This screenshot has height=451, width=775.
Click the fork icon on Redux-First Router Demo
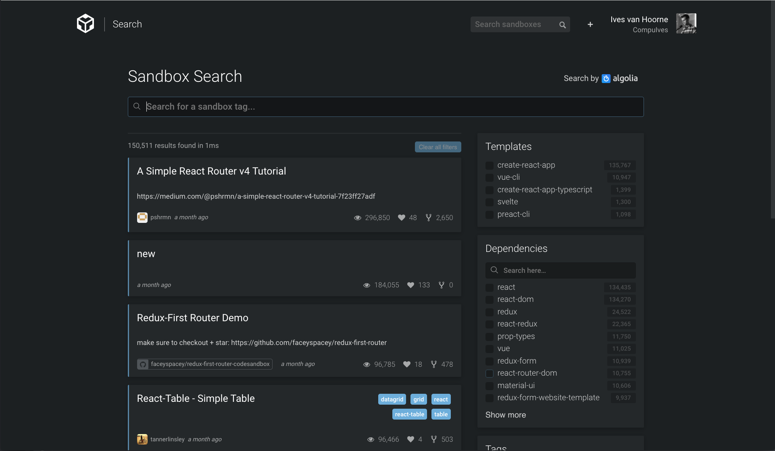click(x=433, y=364)
